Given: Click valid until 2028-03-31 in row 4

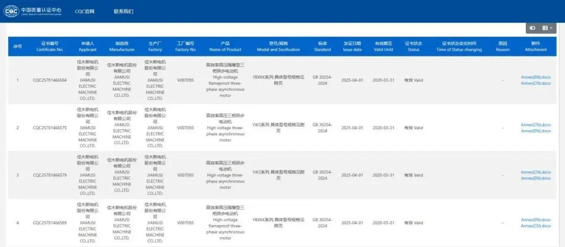Looking at the screenshot, I should (383, 223).
